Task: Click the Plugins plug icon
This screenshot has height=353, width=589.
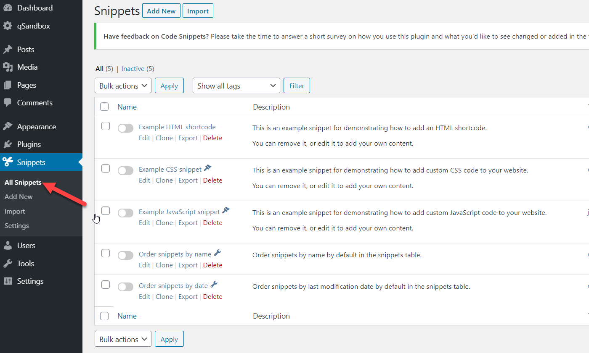Action: 8,144
